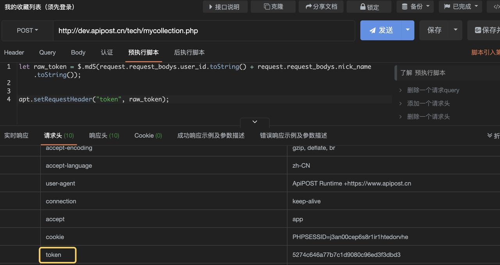Switch to the 后执行脚本 tab
This screenshot has height=265, width=500.
click(x=189, y=52)
